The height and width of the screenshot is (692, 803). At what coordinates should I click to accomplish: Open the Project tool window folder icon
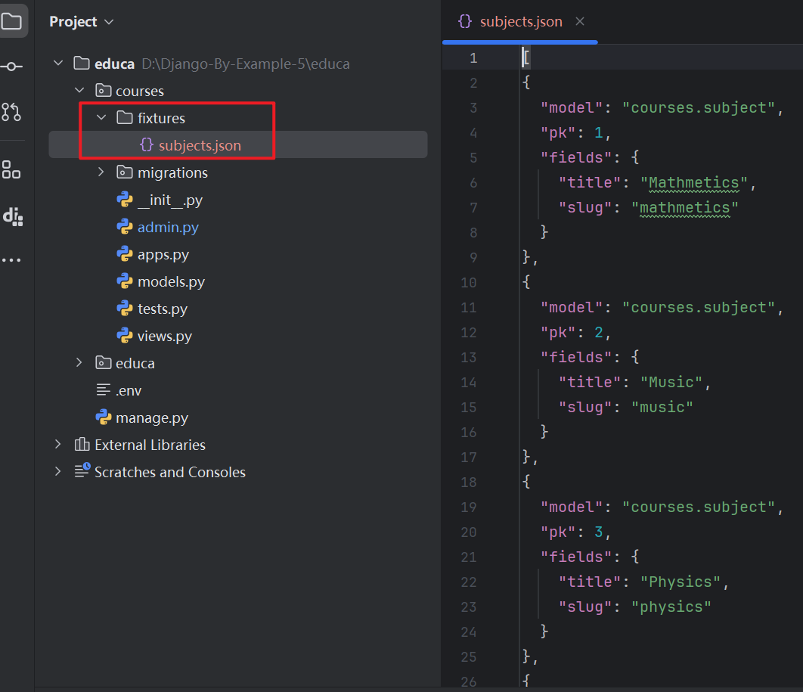click(11, 21)
